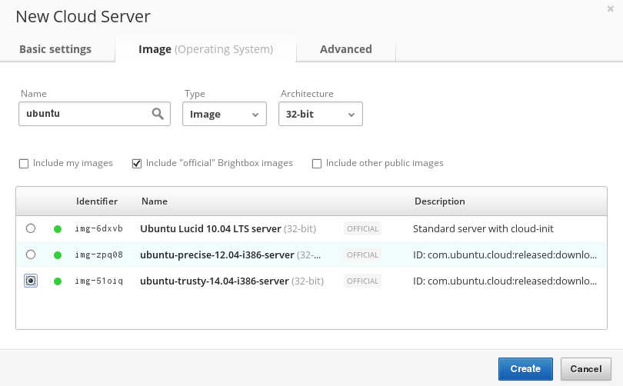Viewport: 623px width, 386px height.
Task: Toggle Include my images checkbox
Action: [x=24, y=164]
